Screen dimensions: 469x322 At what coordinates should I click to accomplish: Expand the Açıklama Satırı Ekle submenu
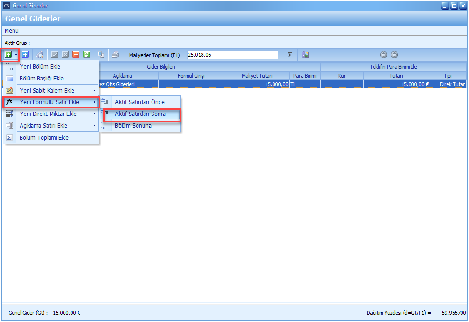[x=51, y=125]
